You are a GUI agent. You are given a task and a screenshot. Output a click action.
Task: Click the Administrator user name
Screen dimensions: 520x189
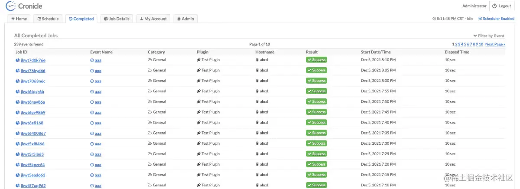pos(474,6)
